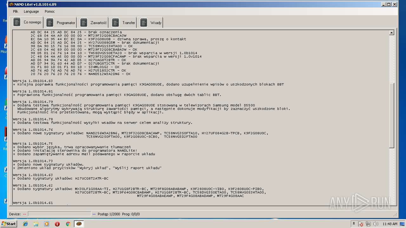Click the 'Dodano wybór języka' line

pos(72,147)
